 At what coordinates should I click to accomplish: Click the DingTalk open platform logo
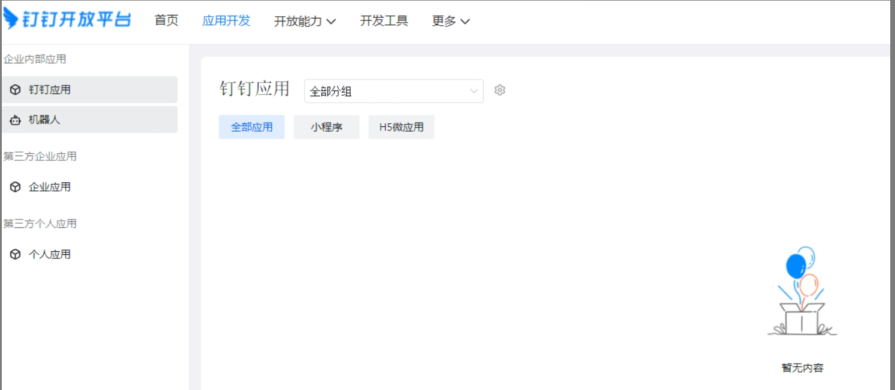(67, 19)
